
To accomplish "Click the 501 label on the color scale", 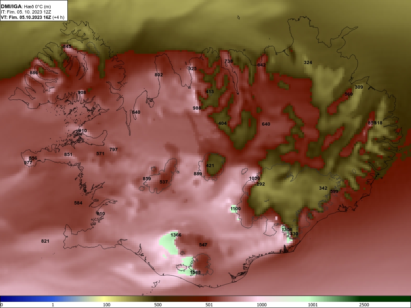I will [209, 305].
